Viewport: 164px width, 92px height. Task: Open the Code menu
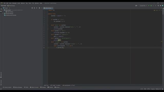[19, 3]
